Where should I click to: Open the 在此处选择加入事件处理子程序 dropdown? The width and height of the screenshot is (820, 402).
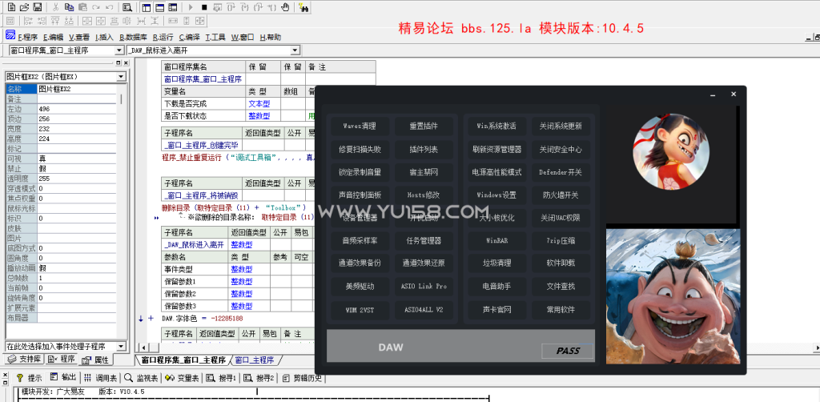122,346
